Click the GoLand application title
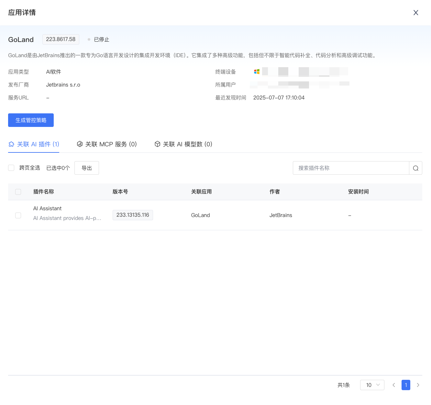Viewport: 431px width, 405px height. coord(21,40)
